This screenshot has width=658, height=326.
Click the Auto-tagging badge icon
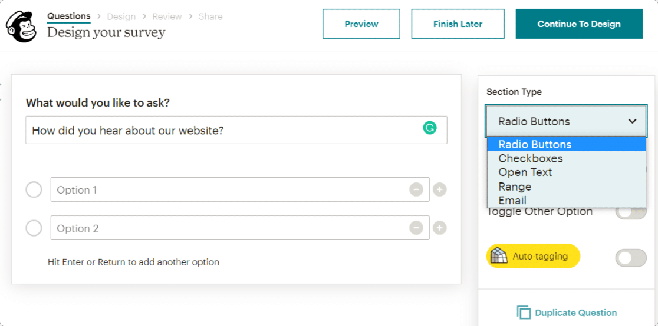(499, 256)
